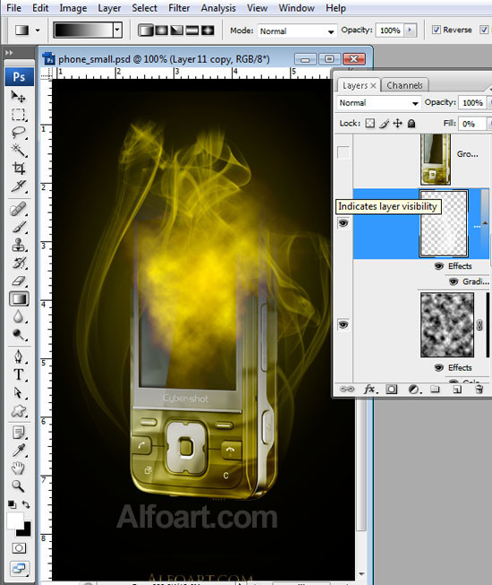Image resolution: width=492 pixels, height=585 pixels.
Task: Select the Type tool
Action: point(18,374)
